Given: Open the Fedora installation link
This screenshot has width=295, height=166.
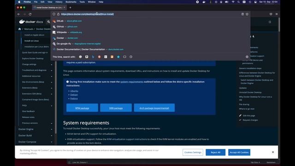Looking at the screenshot, I should 74,98.
